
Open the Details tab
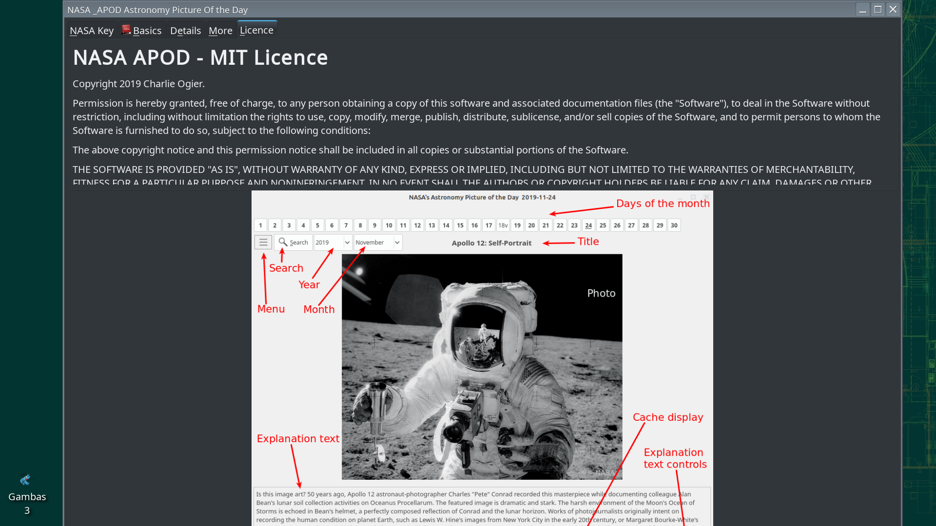coord(185,31)
